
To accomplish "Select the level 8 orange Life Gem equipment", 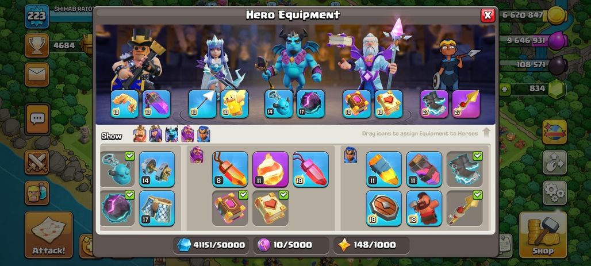I will (230, 169).
